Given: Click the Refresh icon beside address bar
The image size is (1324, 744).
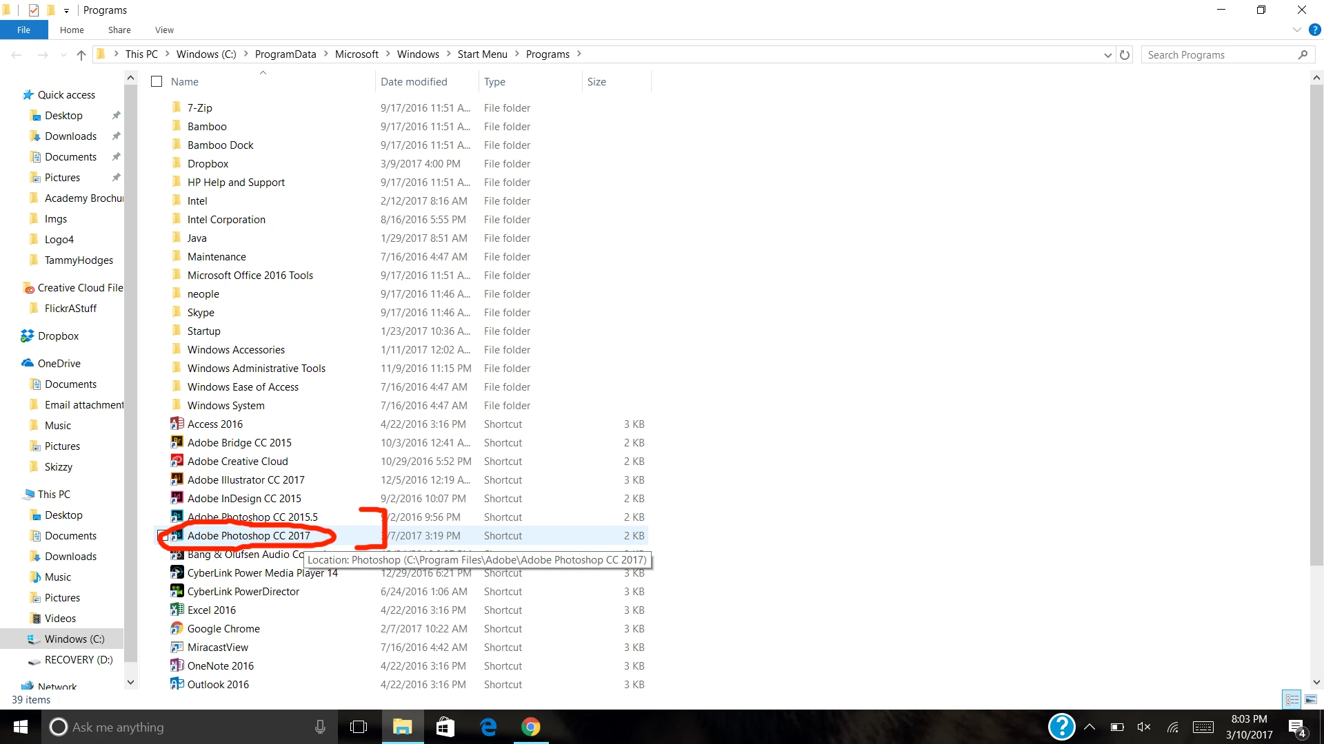Looking at the screenshot, I should pos(1125,55).
